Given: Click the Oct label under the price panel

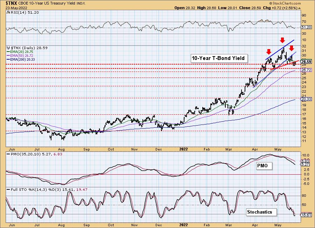Looking at the screenshot, I should (x=111, y=149).
